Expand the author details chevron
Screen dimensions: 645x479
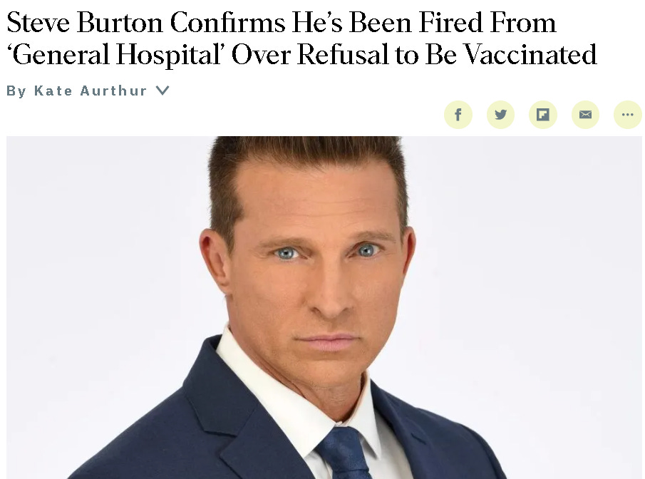tap(163, 90)
